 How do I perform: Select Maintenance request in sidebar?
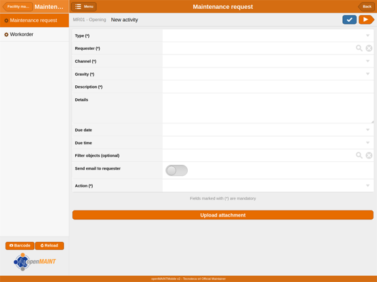point(34,20)
